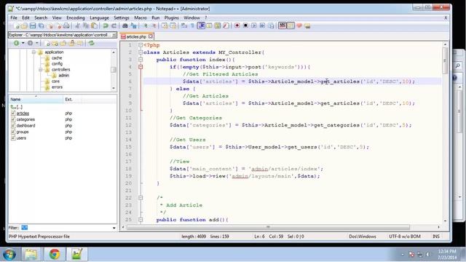
Task: Click the folder tree vertical scrollbar
Action: (x=114, y=70)
